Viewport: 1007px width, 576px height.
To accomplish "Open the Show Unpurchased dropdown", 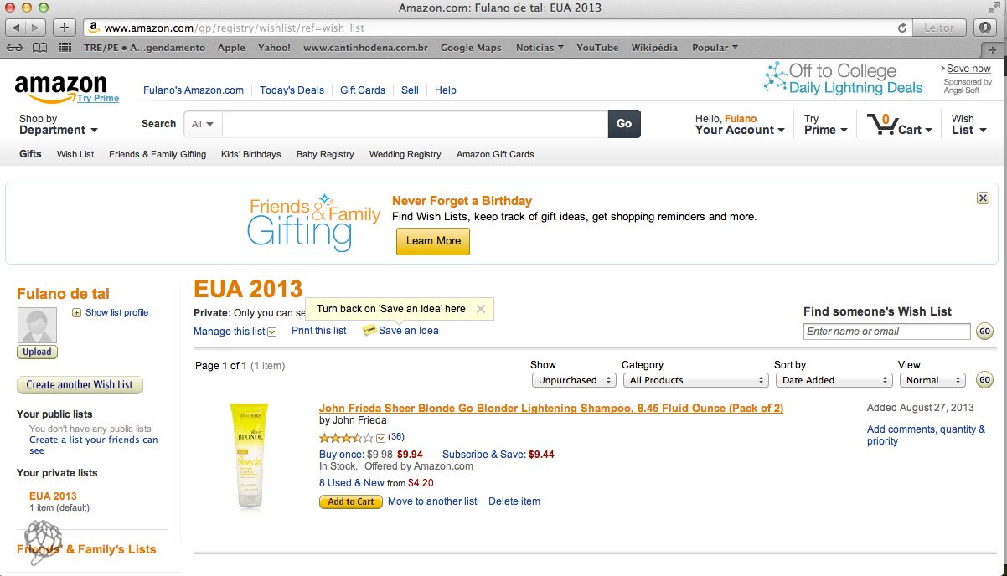I will pyautogui.click(x=573, y=379).
